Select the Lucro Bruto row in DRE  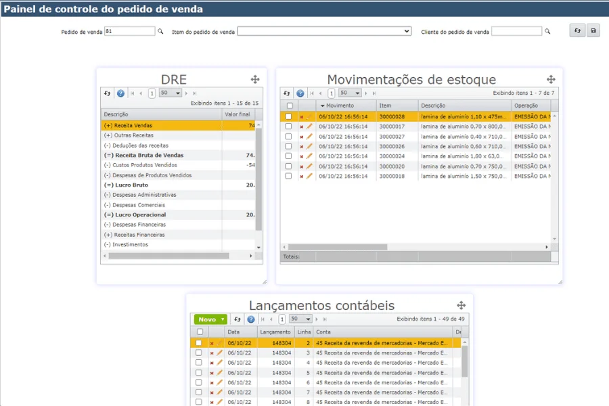(x=178, y=185)
